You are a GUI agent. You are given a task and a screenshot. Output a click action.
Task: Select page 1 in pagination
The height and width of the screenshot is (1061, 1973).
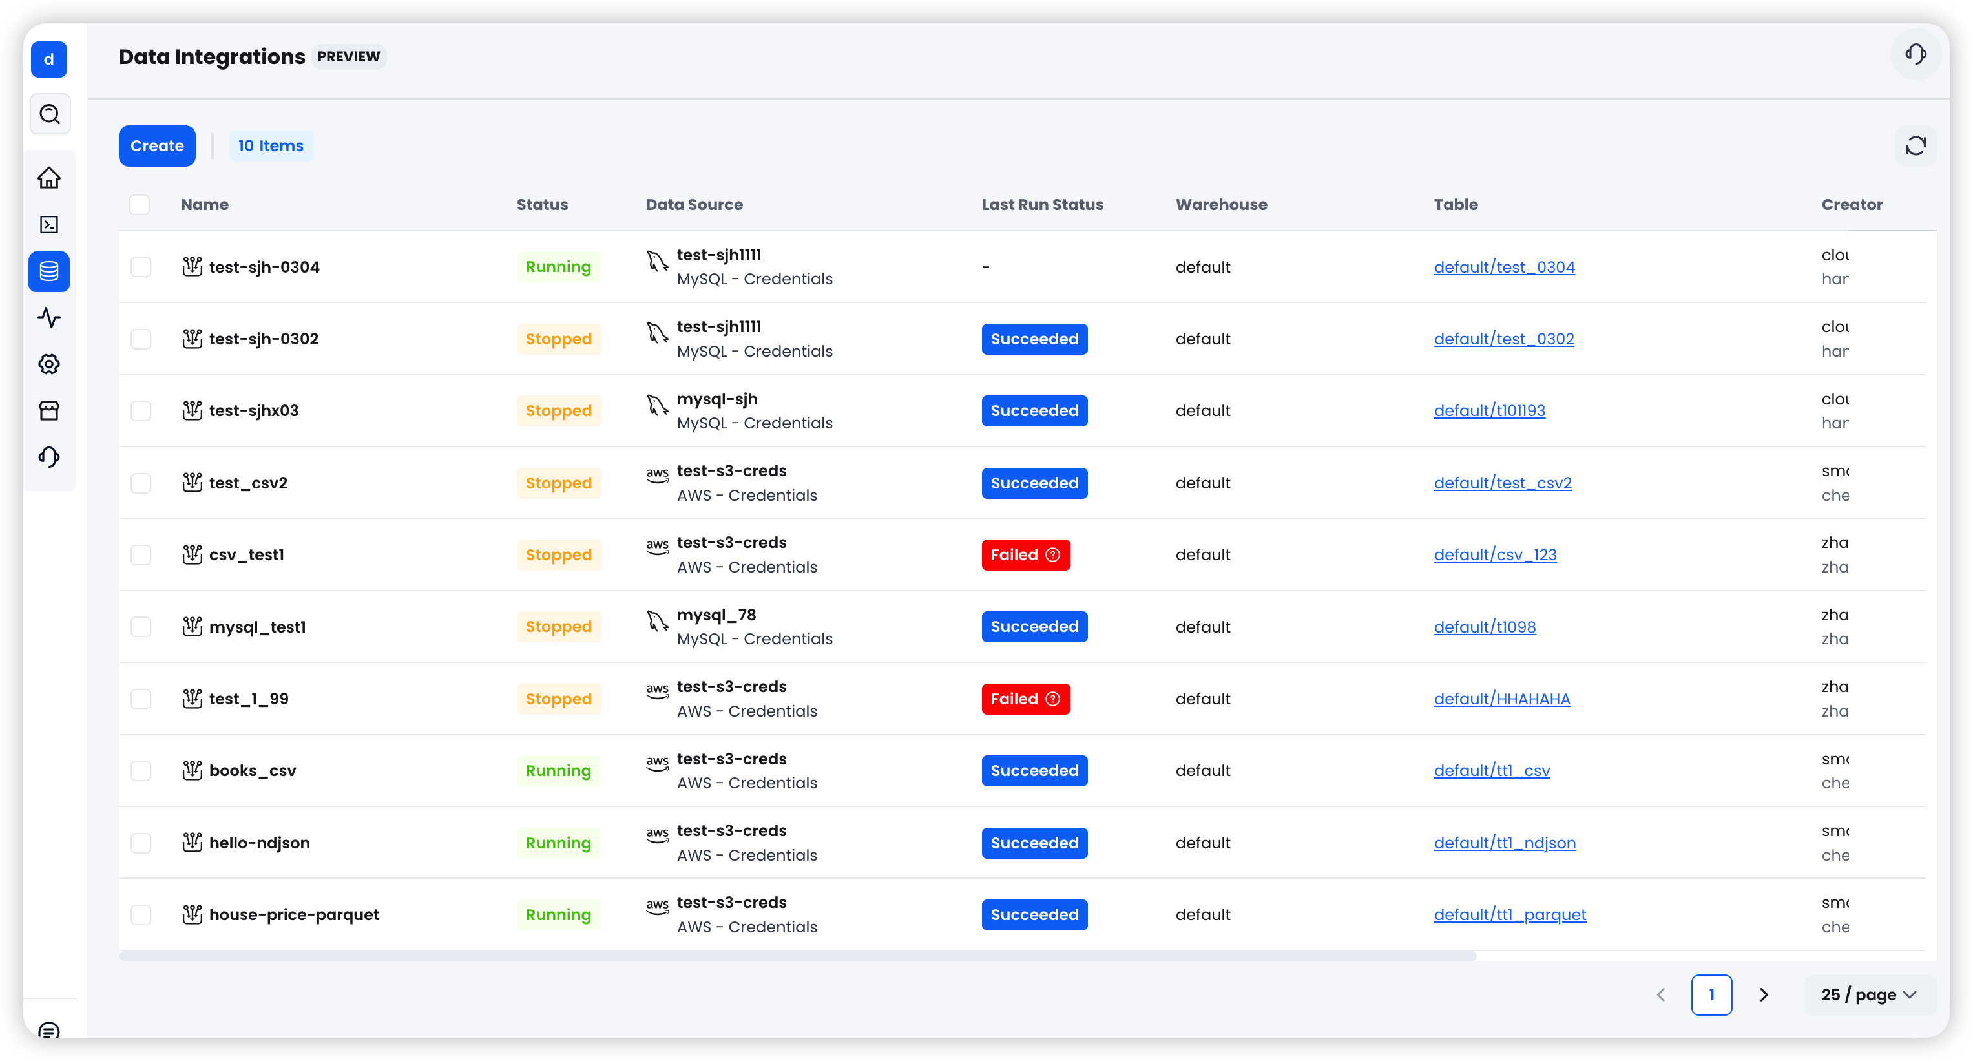click(x=1713, y=994)
